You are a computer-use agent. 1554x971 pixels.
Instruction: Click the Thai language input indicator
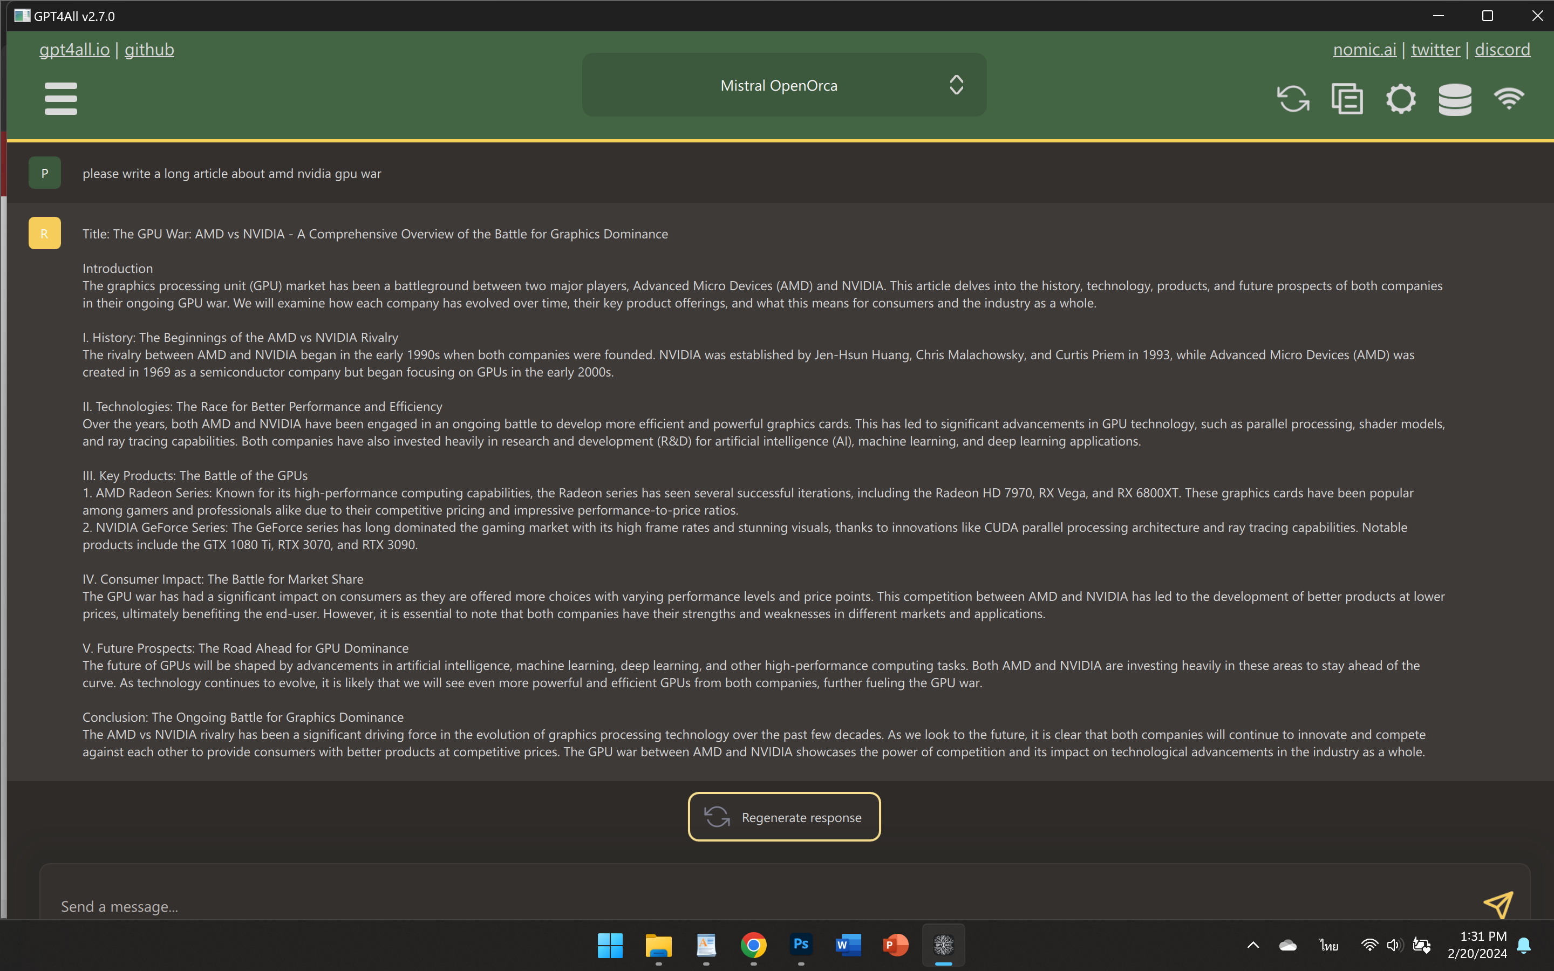pos(1328,945)
